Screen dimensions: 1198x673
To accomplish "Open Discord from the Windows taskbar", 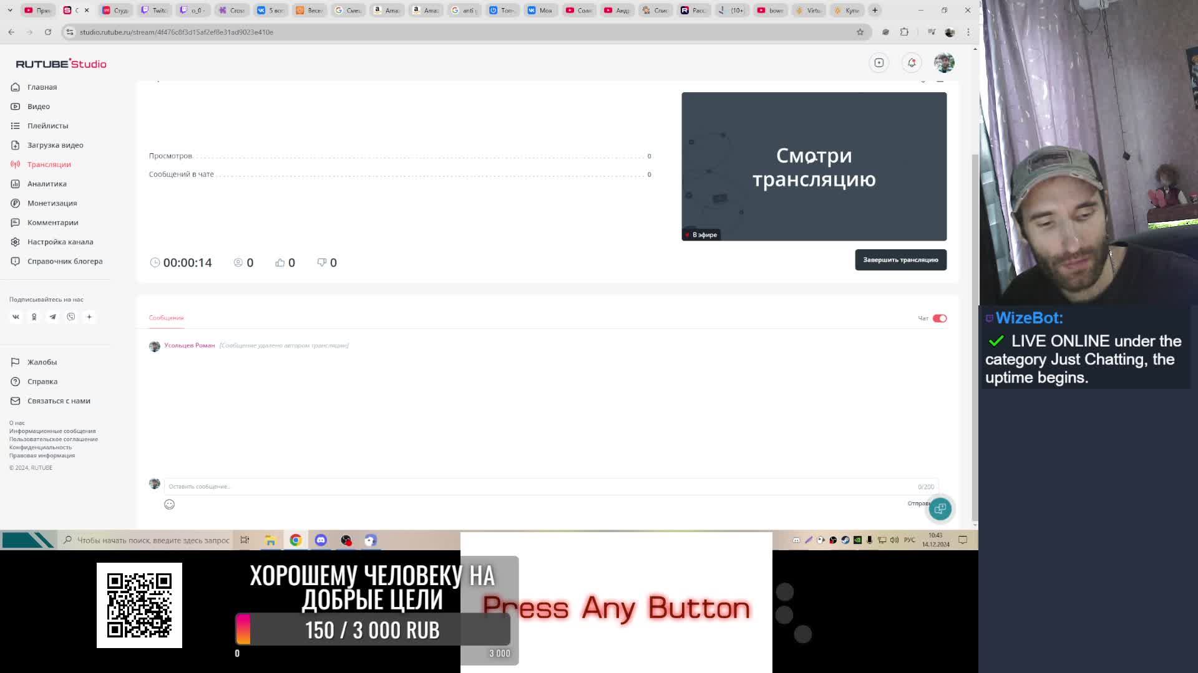I will 321,540.
